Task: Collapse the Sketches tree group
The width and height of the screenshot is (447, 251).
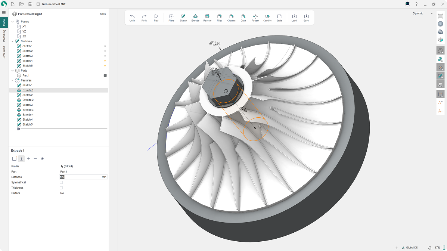Action: pos(12,41)
